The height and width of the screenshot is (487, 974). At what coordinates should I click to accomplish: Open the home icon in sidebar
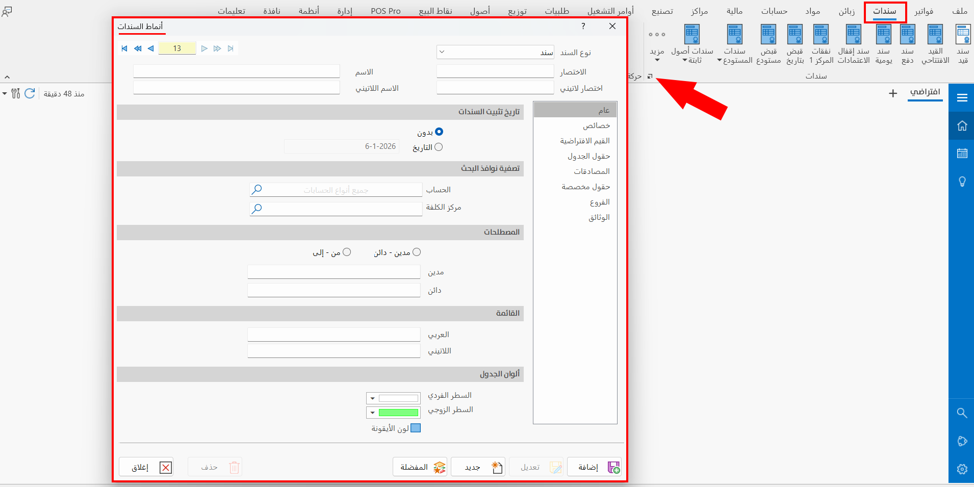click(x=962, y=125)
